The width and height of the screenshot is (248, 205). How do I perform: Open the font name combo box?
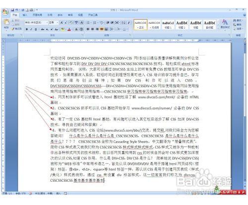click(36, 22)
